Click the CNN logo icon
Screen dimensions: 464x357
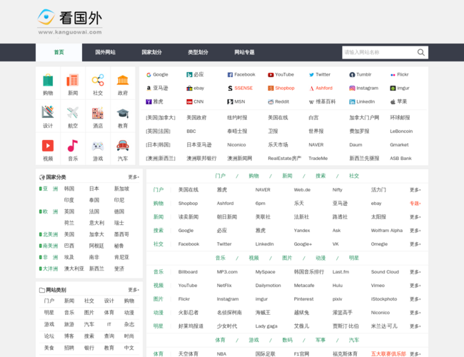click(189, 102)
